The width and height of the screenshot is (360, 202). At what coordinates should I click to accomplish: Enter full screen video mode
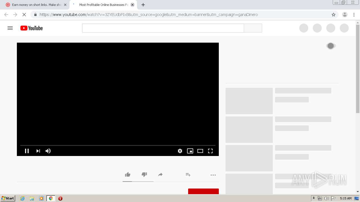click(x=210, y=151)
